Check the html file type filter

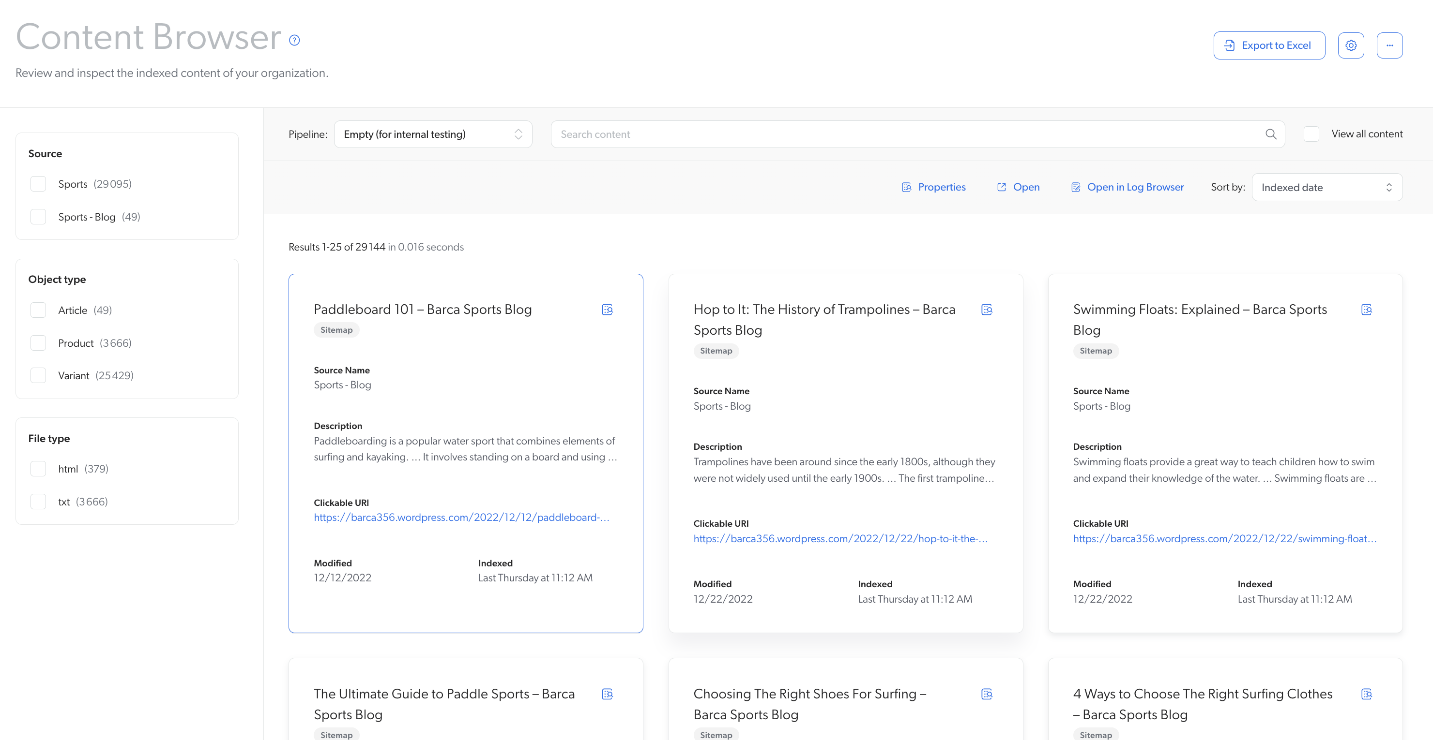point(38,469)
